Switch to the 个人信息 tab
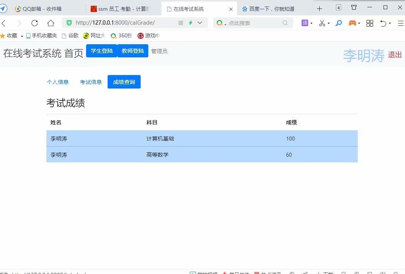 [58, 82]
